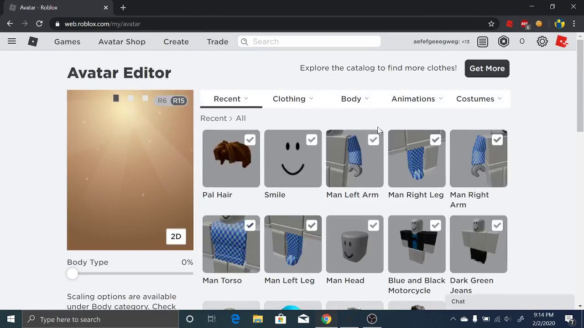Bookmark this page with star icon

[491, 24]
